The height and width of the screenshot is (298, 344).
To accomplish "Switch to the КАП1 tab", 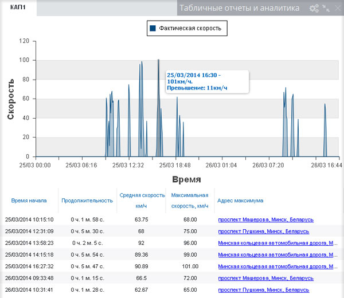I will coord(18,7).
